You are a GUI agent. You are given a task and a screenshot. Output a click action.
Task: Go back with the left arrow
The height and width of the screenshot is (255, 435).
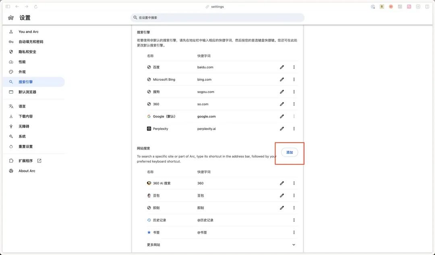17,6
